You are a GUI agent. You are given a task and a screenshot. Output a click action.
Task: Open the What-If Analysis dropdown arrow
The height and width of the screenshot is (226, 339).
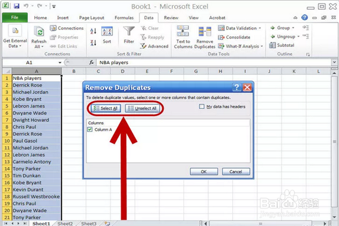262,46
